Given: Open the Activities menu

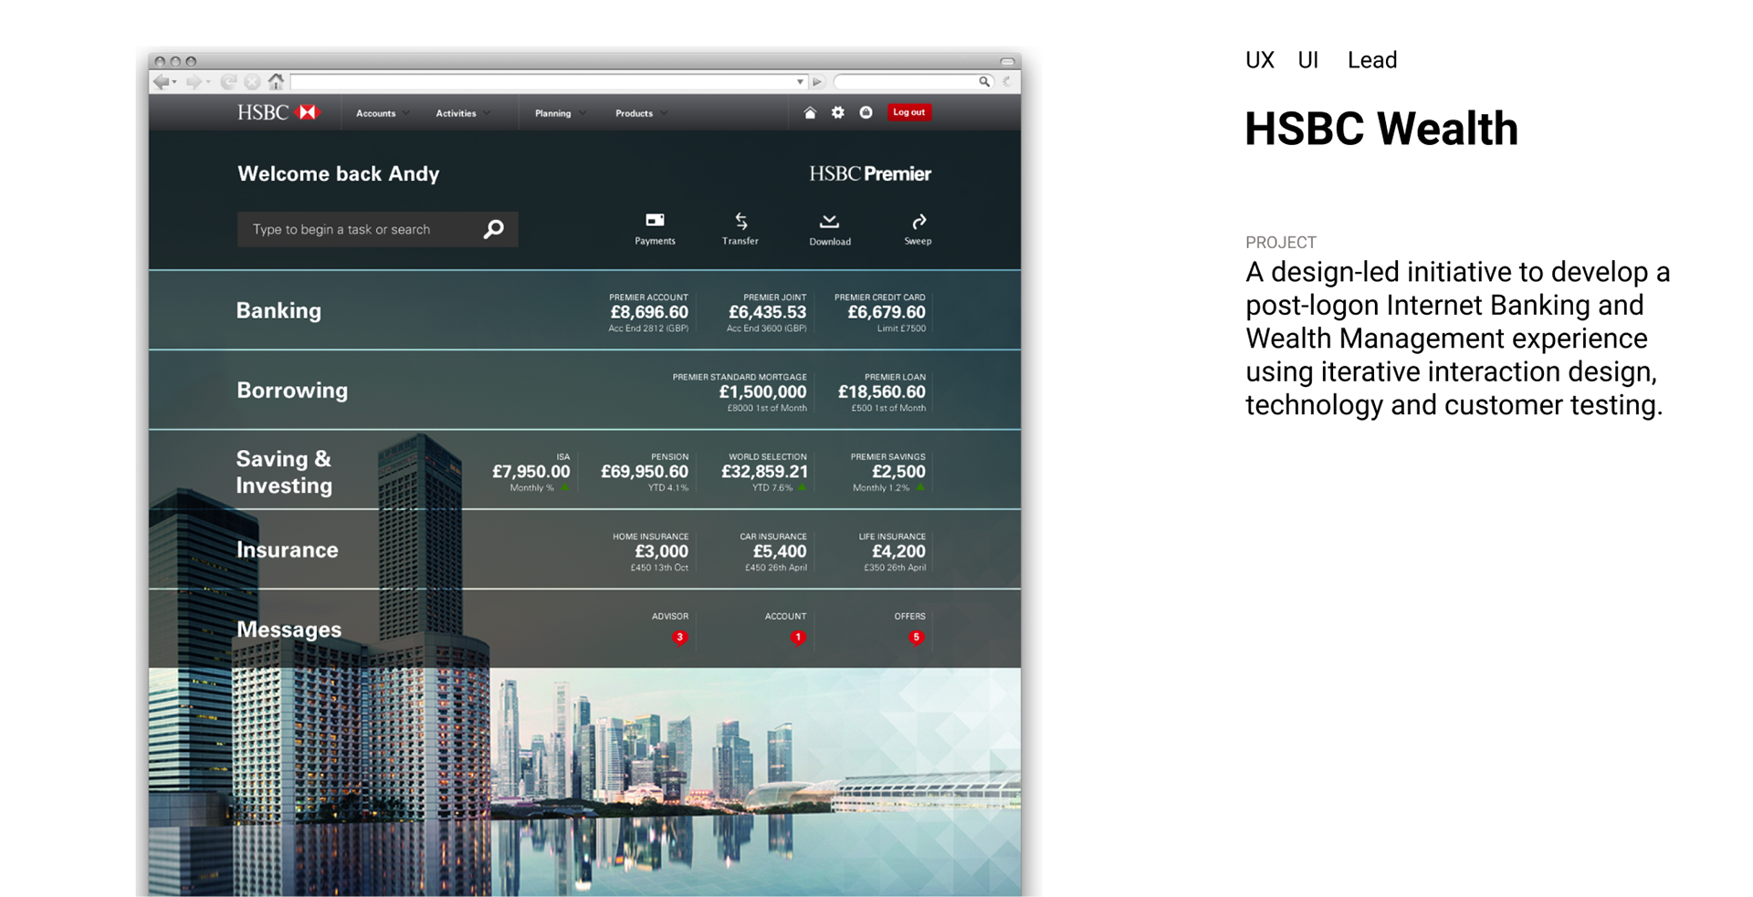Looking at the screenshot, I should [456, 113].
